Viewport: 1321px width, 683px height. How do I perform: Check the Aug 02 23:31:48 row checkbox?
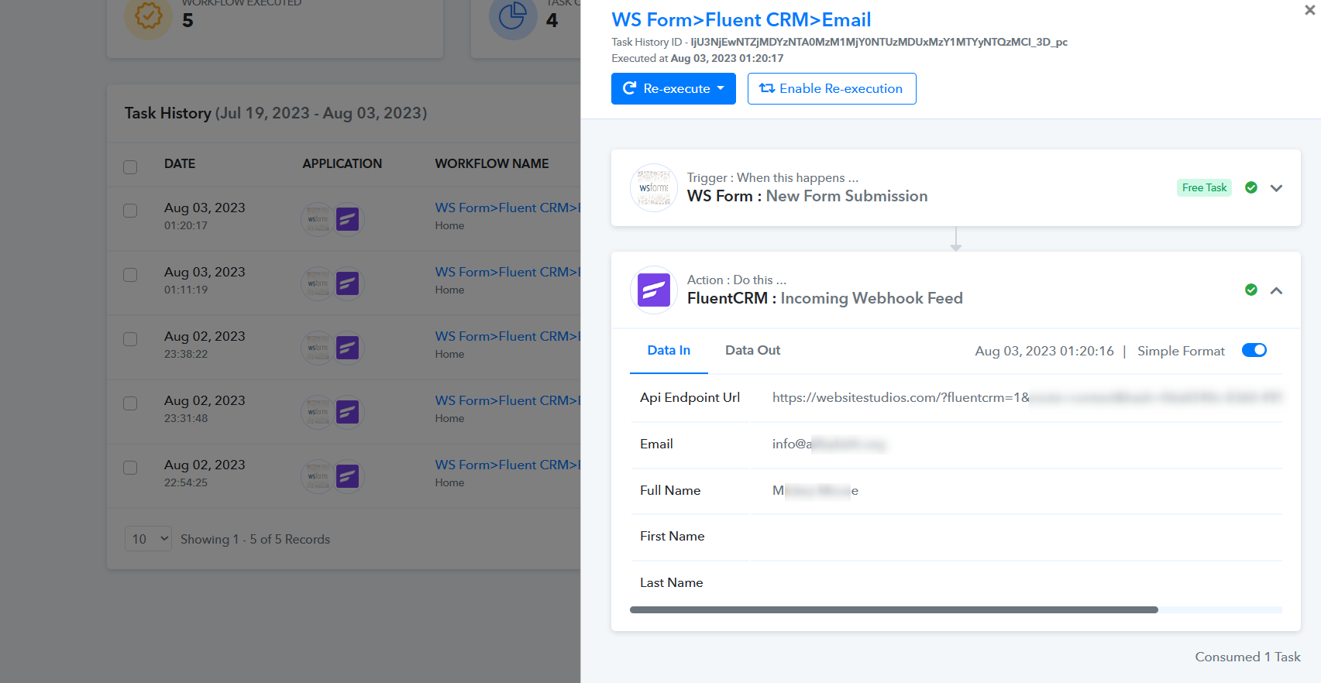click(130, 403)
